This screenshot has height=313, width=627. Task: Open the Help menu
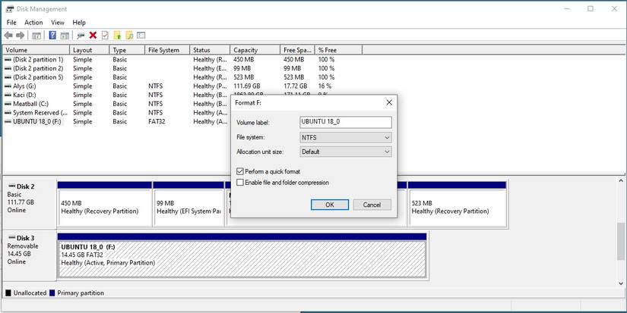coord(79,23)
